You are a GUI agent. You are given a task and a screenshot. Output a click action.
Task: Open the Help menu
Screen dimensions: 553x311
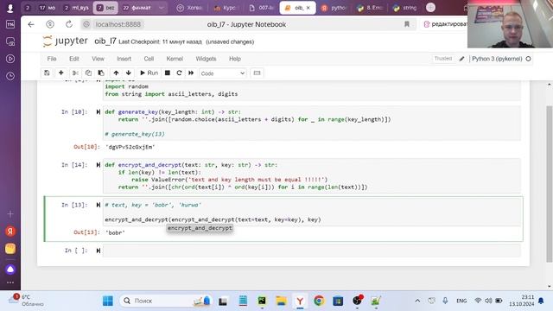[235, 59]
